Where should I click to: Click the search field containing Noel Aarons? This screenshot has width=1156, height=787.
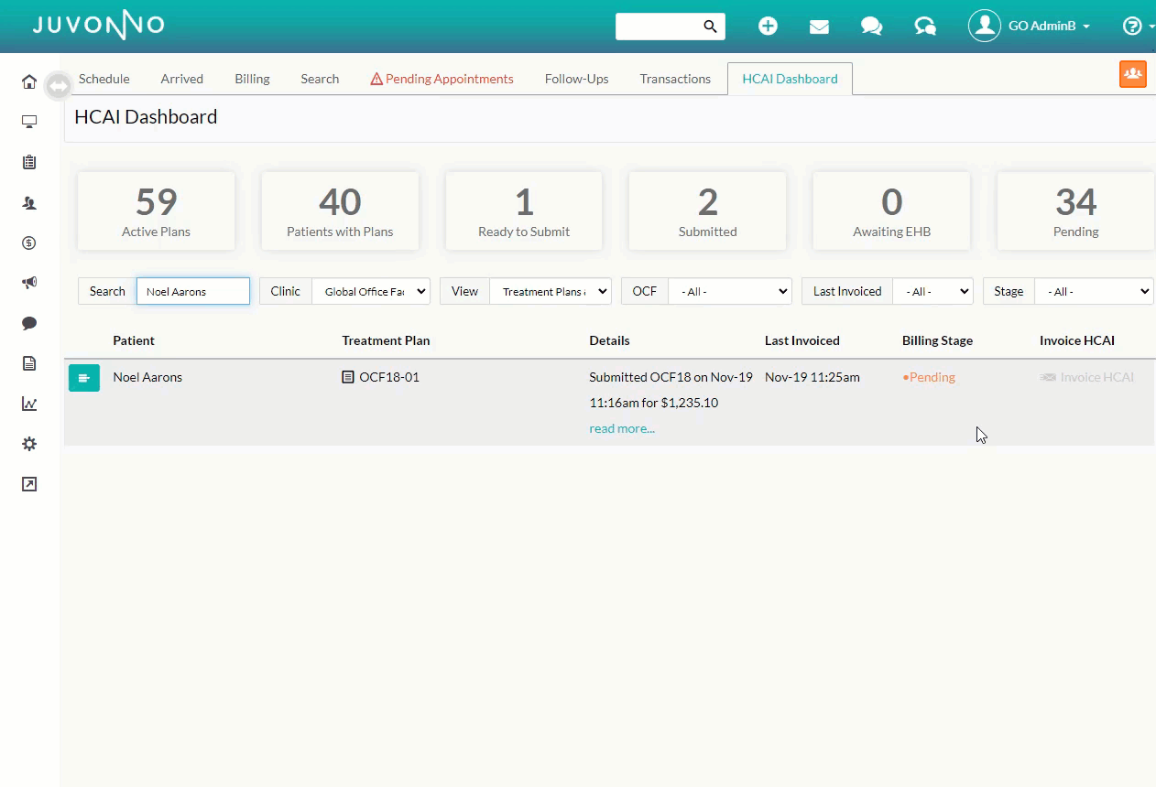(x=193, y=291)
